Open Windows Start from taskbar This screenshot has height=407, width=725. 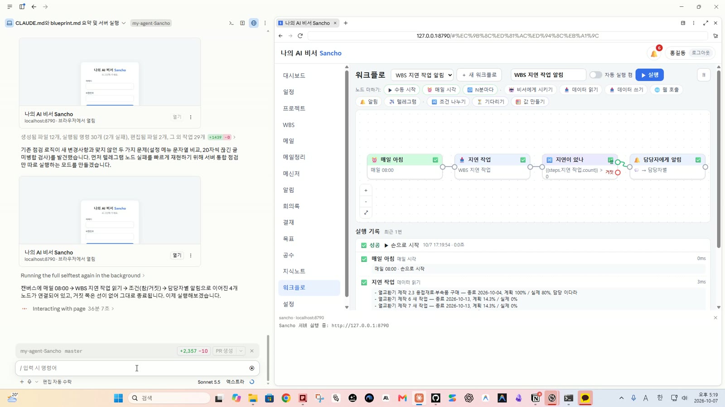pos(118,398)
